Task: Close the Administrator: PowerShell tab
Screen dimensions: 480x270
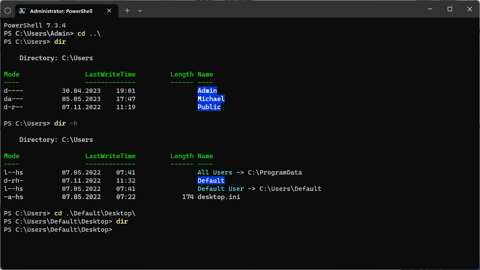Action: tap(109, 11)
